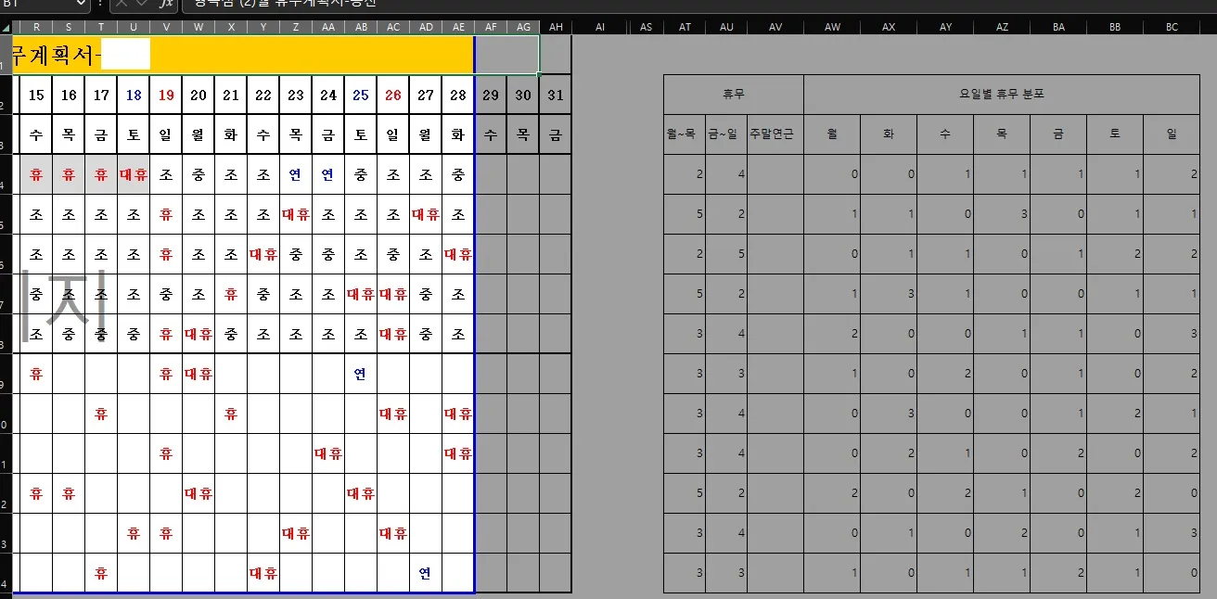Click the yellow merged title cell

pos(278,56)
